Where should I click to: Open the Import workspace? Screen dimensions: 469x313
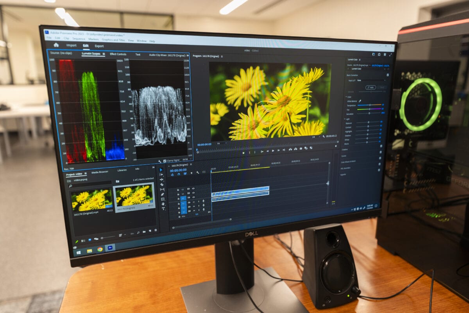coord(71,46)
